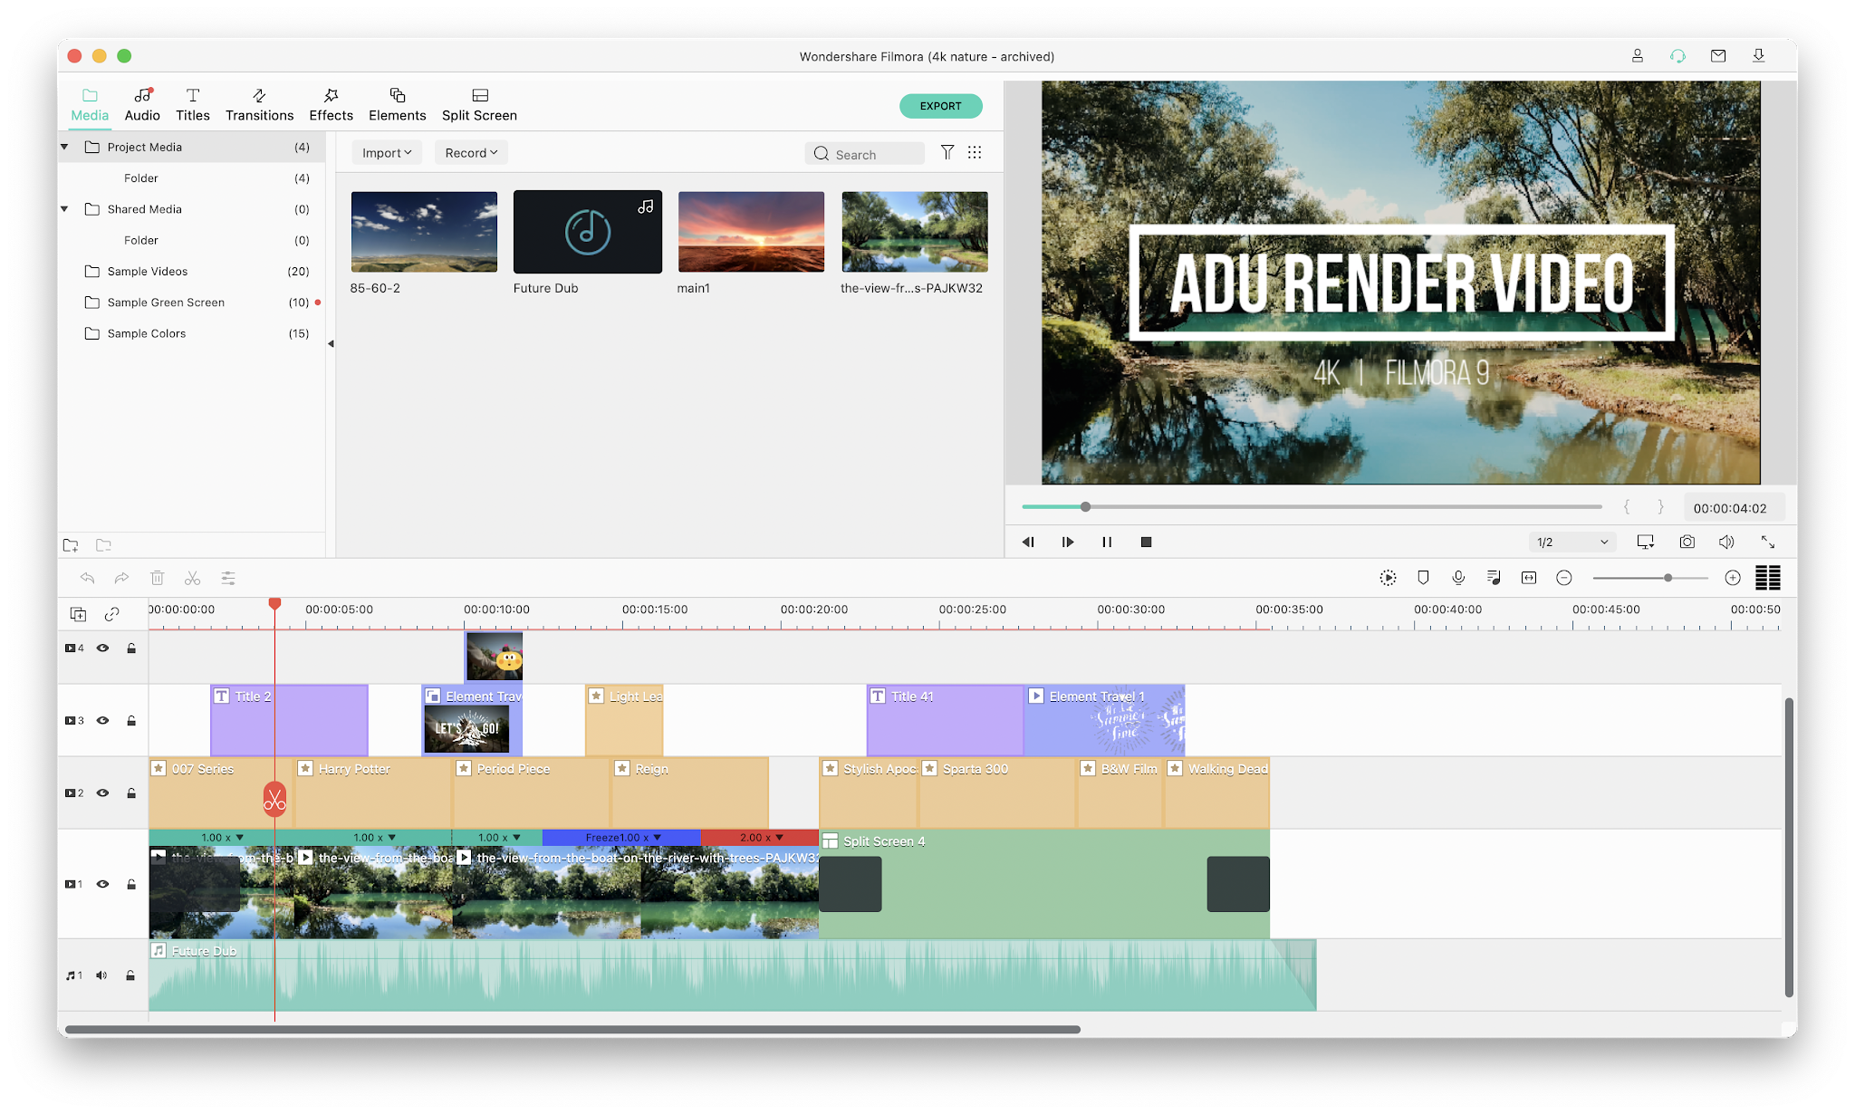Viewport: 1855px width, 1114px height.
Task: Open the clip edit adjustments icon
Action: pyautogui.click(x=228, y=578)
